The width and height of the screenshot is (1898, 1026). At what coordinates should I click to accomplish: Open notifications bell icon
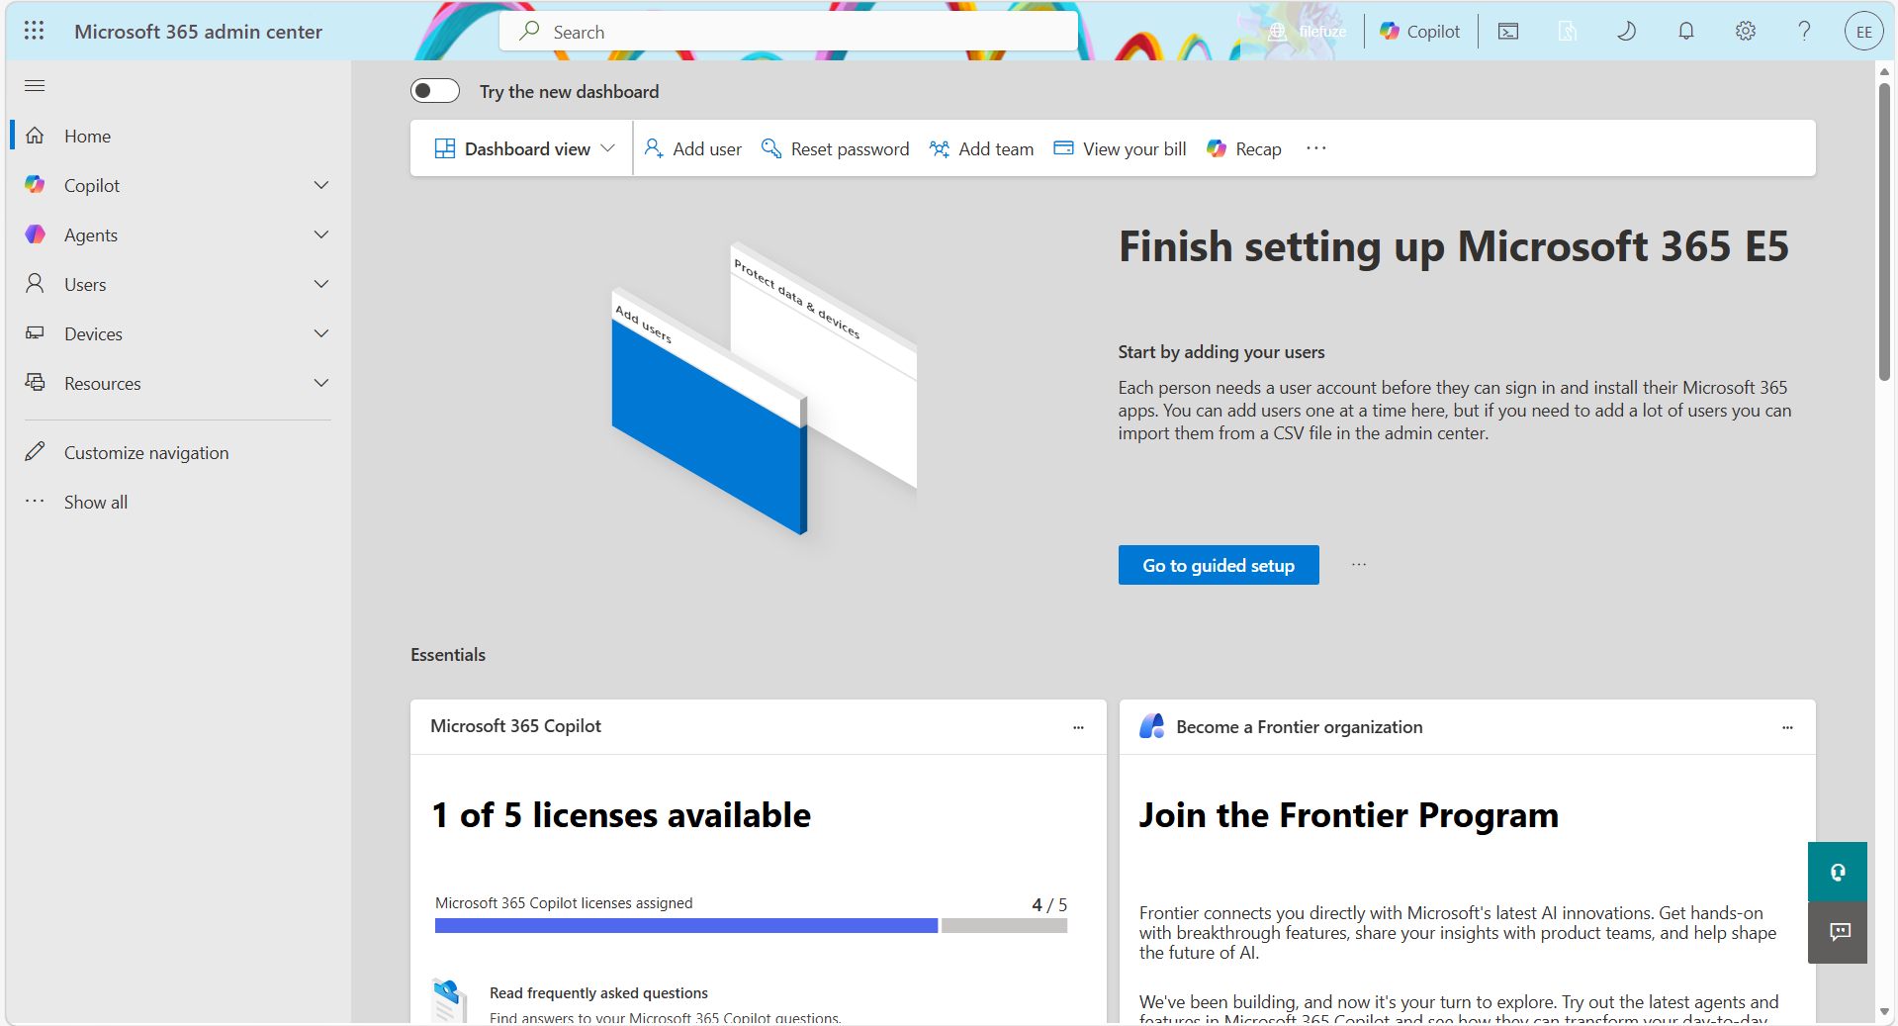[x=1686, y=32]
